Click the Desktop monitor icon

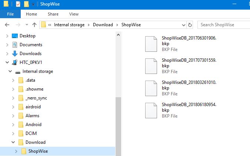point(15,36)
